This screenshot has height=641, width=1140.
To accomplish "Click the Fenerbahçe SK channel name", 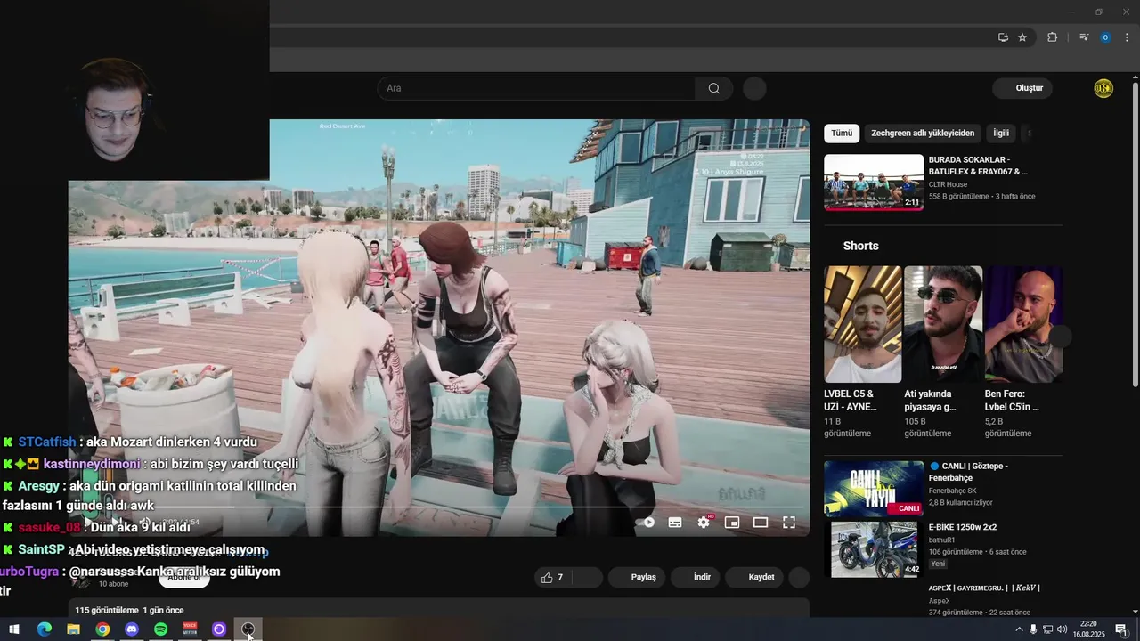I will (x=952, y=491).
